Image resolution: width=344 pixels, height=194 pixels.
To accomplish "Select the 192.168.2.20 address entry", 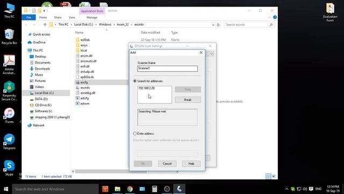I will click(x=147, y=88).
